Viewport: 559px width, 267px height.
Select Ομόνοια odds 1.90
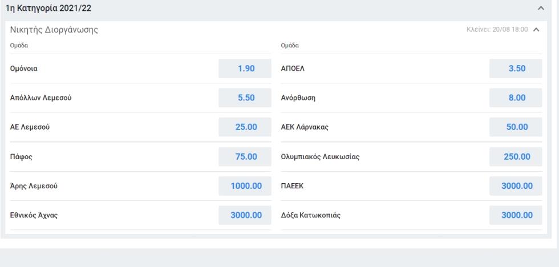(x=245, y=68)
